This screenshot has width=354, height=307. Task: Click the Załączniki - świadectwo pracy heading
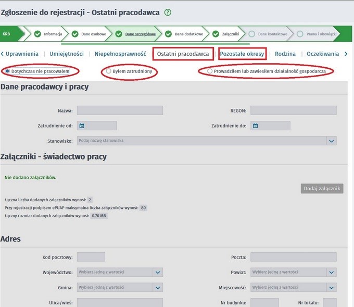point(54,156)
